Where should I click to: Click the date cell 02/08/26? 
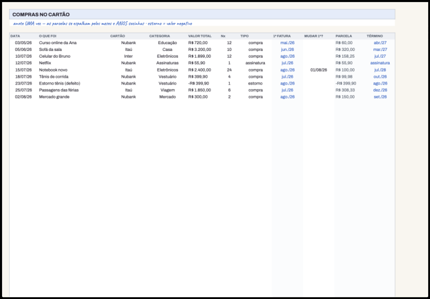click(23, 97)
